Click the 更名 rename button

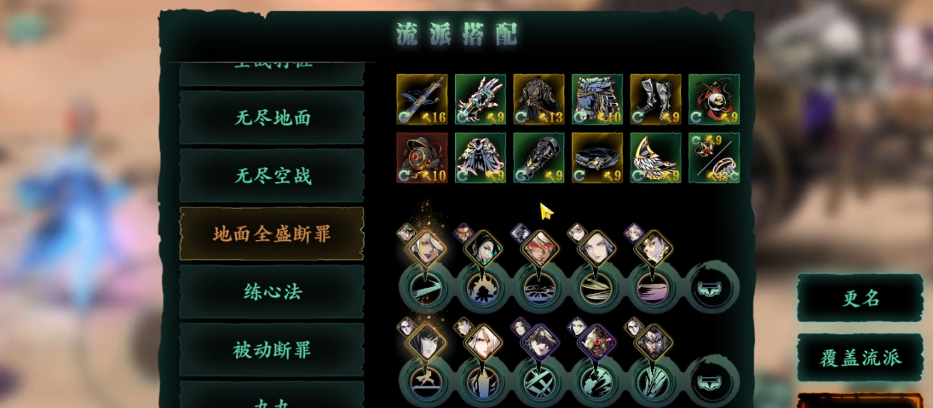click(x=861, y=298)
